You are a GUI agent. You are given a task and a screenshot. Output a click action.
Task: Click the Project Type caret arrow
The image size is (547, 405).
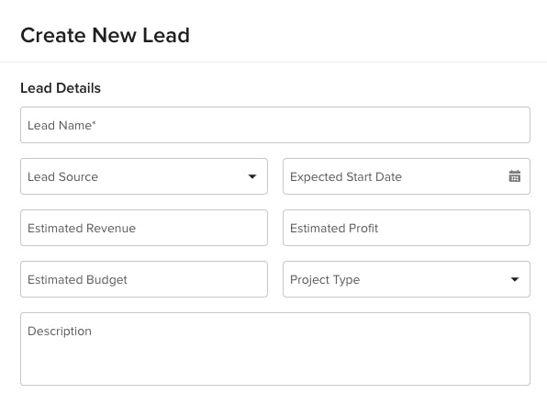pyautogui.click(x=515, y=279)
